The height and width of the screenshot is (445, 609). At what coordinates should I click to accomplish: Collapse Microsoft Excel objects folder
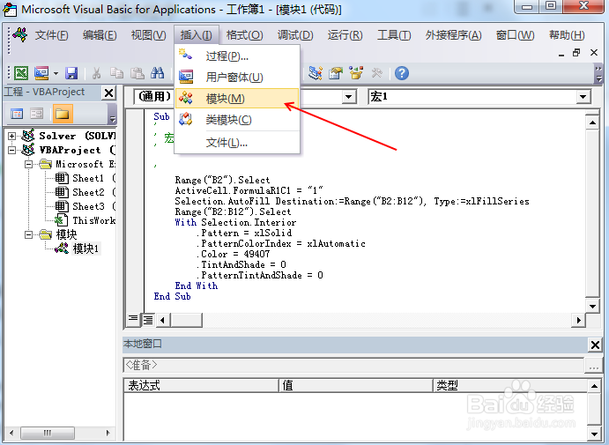28,164
